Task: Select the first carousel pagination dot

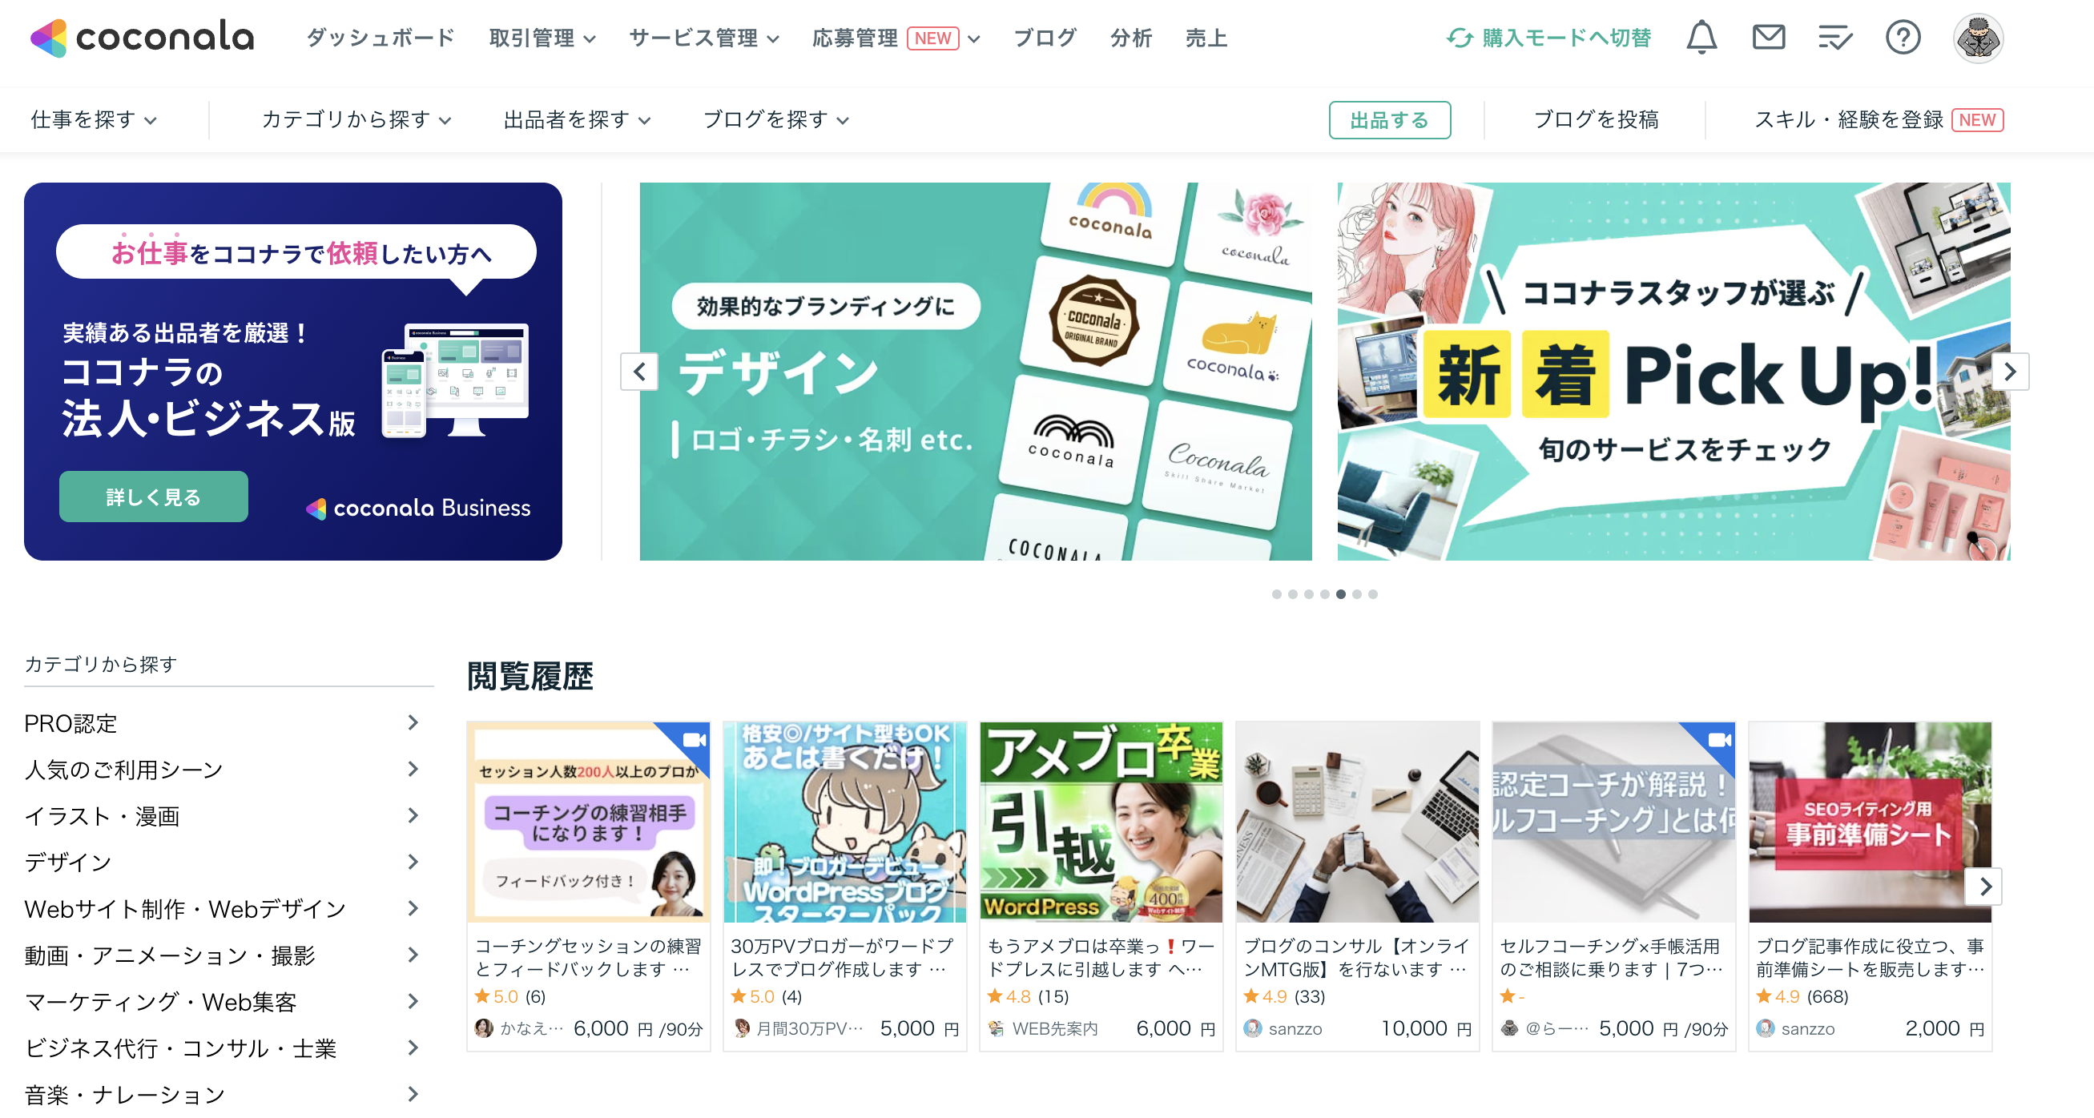Action: point(1276,594)
